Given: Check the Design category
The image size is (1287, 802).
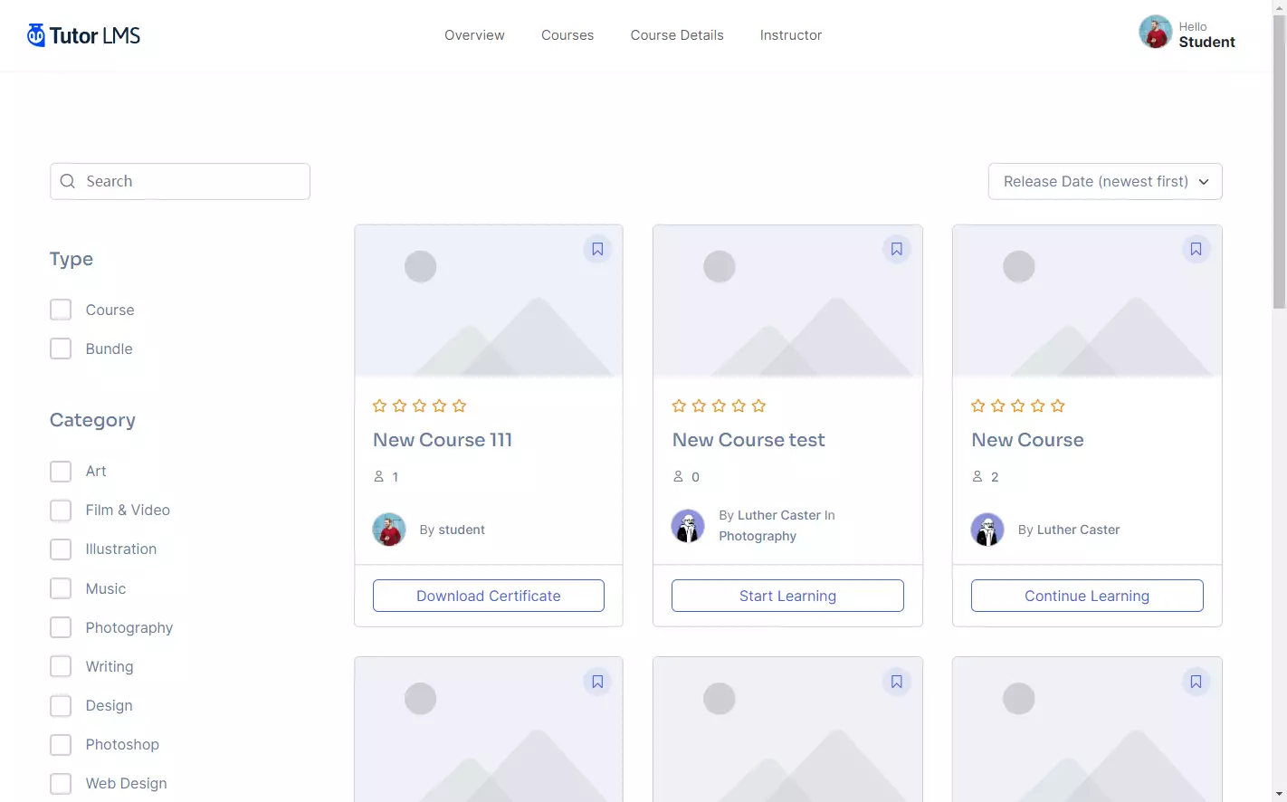Looking at the screenshot, I should [x=61, y=705].
